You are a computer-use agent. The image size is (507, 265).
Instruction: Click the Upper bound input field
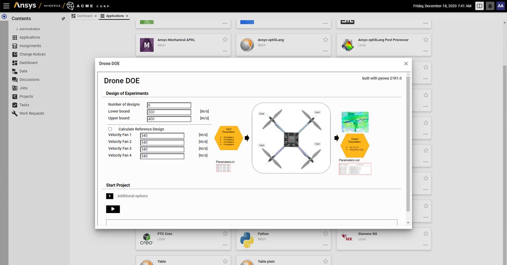tap(169, 119)
